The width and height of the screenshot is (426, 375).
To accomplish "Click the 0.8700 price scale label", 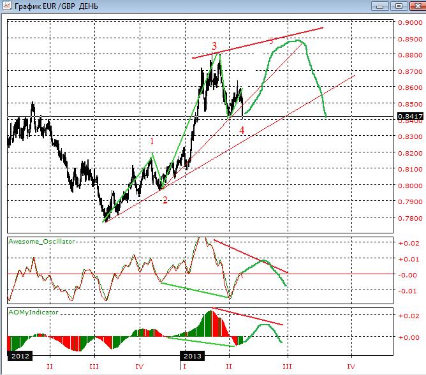I will pyautogui.click(x=410, y=71).
